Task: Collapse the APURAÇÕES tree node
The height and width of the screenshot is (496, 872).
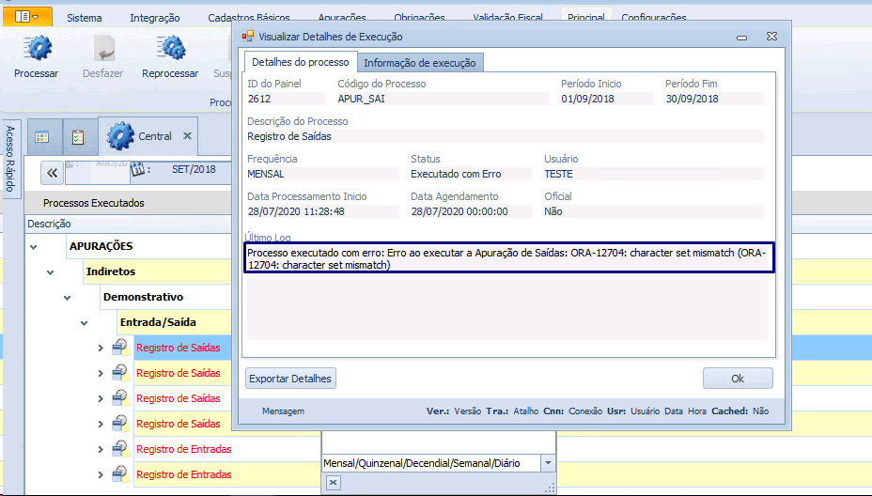Action: point(34,246)
